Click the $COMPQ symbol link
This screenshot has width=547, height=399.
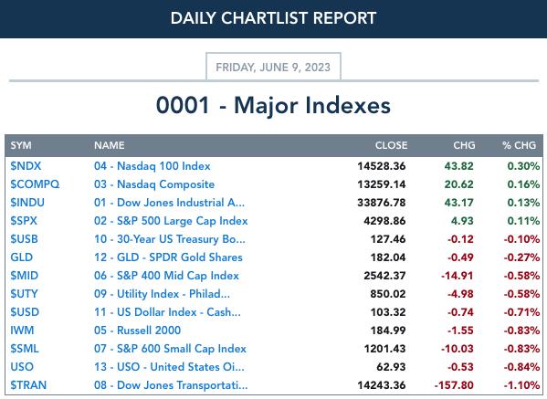coord(35,184)
